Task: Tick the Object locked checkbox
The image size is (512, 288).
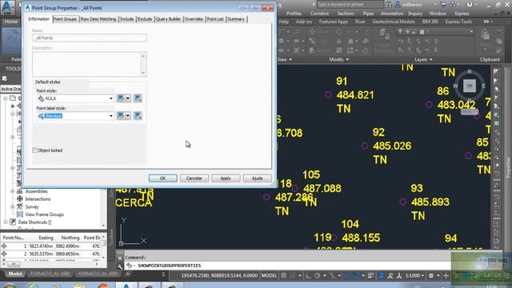Action: click(34, 150)
